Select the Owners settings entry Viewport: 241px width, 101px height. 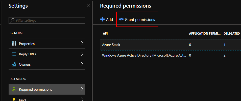[25, 64]
